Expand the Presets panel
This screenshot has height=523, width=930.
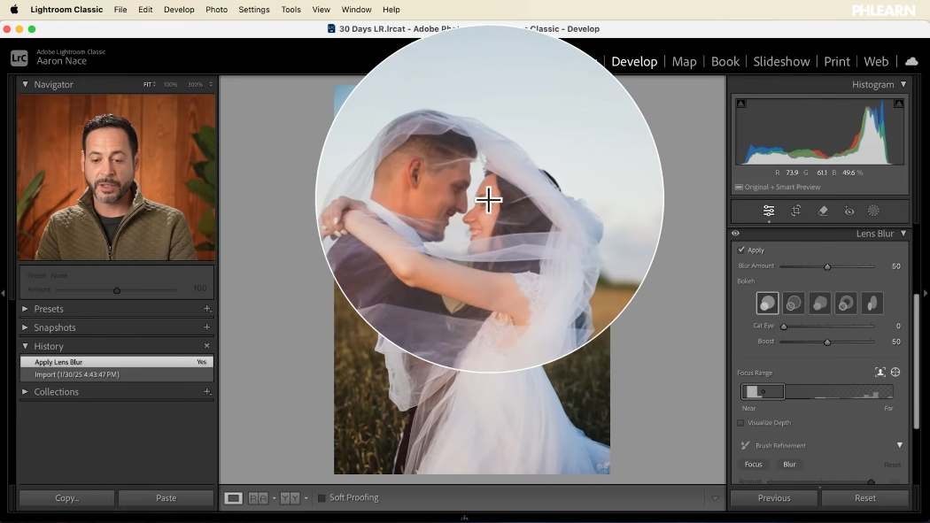25,309
